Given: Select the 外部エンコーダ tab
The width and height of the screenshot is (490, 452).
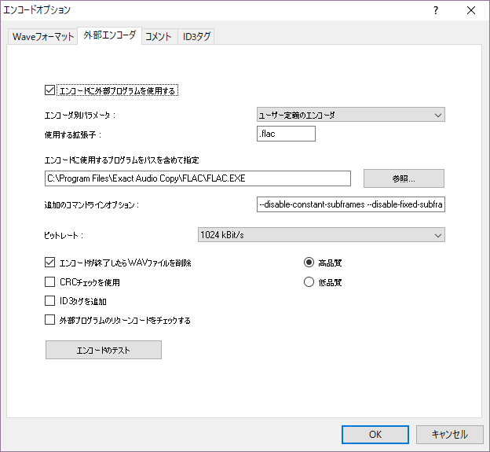Looking at the screenshot, I should [109, 36].
